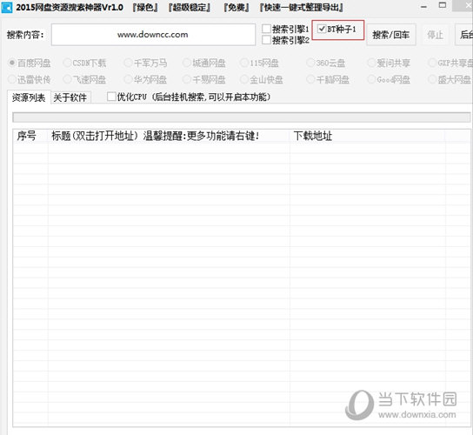The height and width of the screenshot is (435, 473).
Task: Select the 华为网盘 radio button
Action: point(128,79)
